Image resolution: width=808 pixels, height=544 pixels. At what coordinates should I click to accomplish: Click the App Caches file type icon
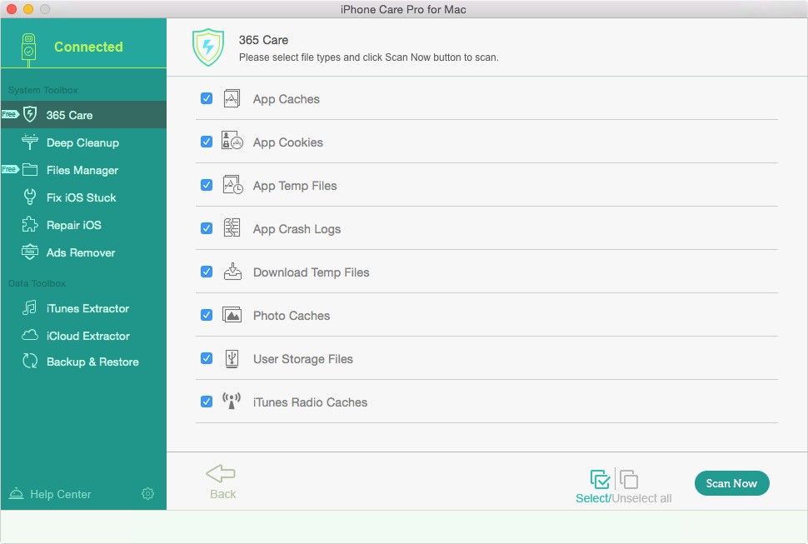pos(232,98)
